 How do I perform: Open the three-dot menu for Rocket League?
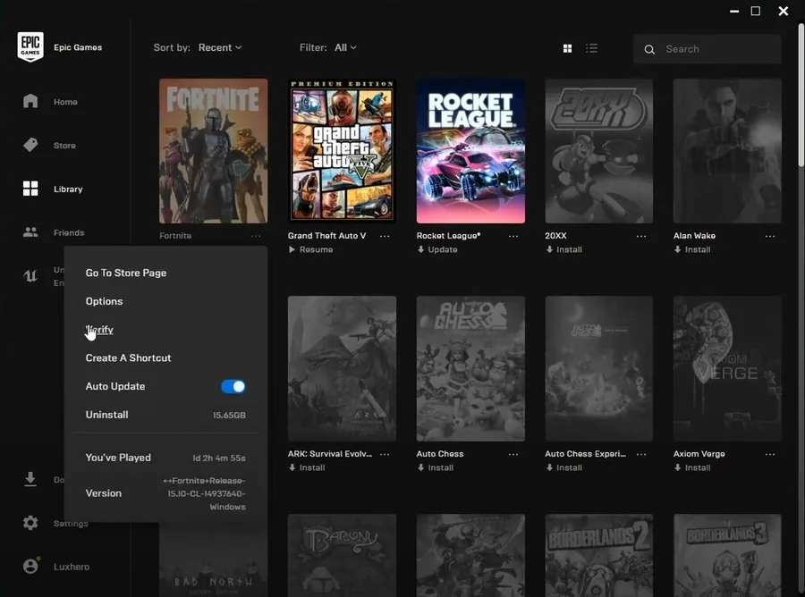pyautogui.click(x=513, y=236)
